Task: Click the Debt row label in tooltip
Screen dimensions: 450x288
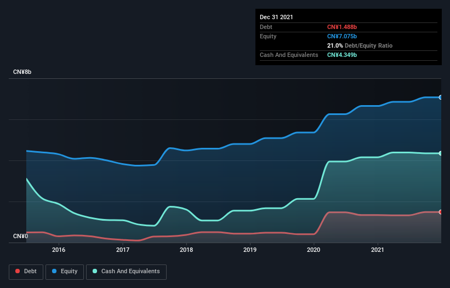Action: 266,27
